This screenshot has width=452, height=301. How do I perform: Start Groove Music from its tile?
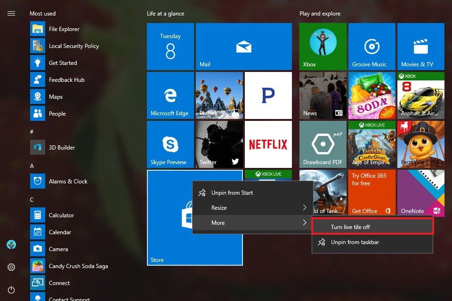click(371, 46)
